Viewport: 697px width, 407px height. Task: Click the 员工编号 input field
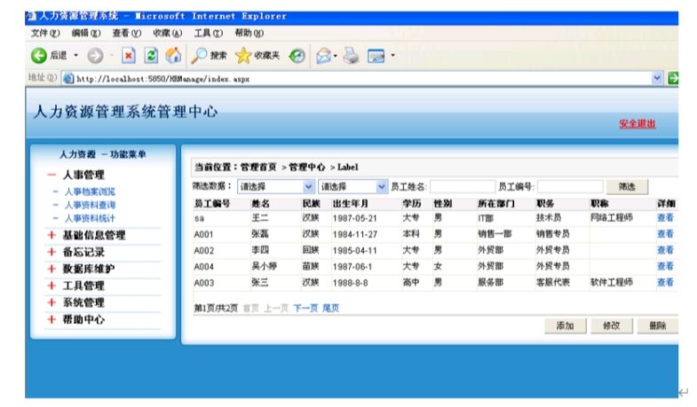click(570, 187)
